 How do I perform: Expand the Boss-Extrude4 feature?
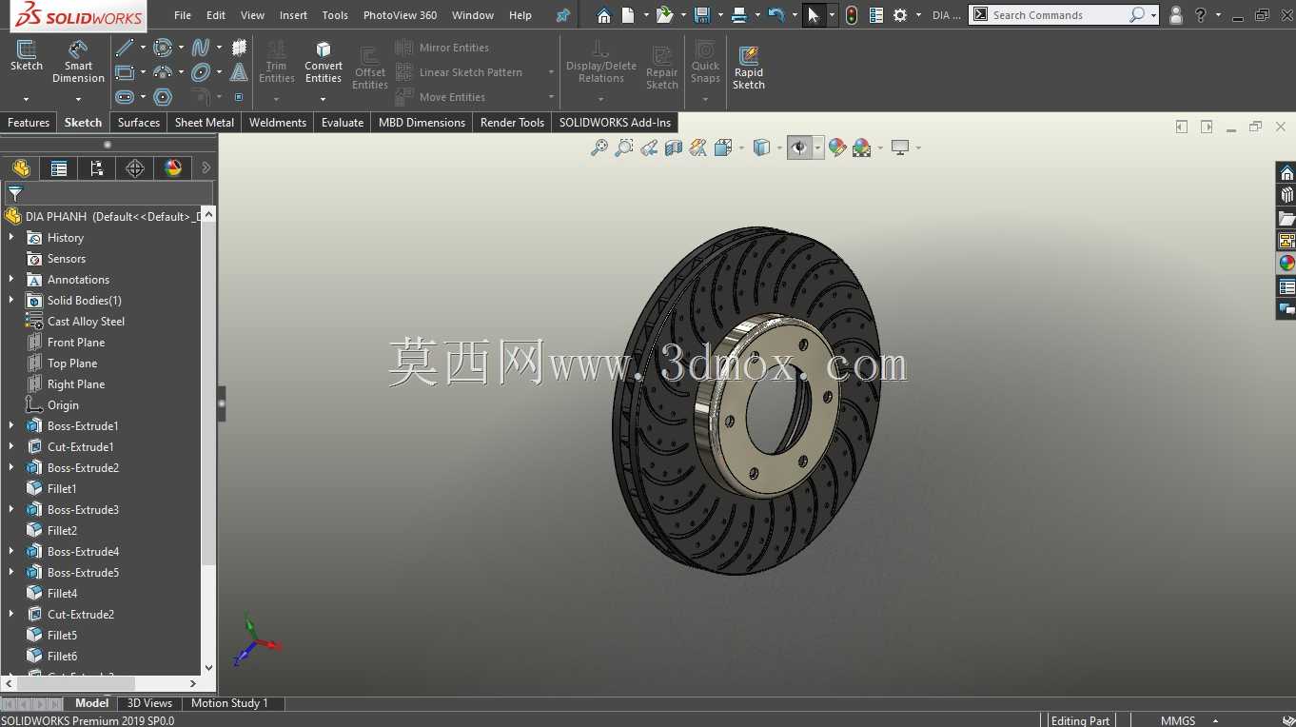tap(11, 551)
